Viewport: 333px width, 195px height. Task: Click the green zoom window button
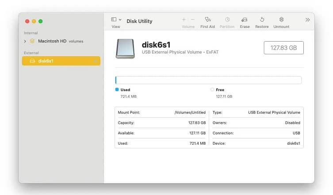tap(40, 21)
